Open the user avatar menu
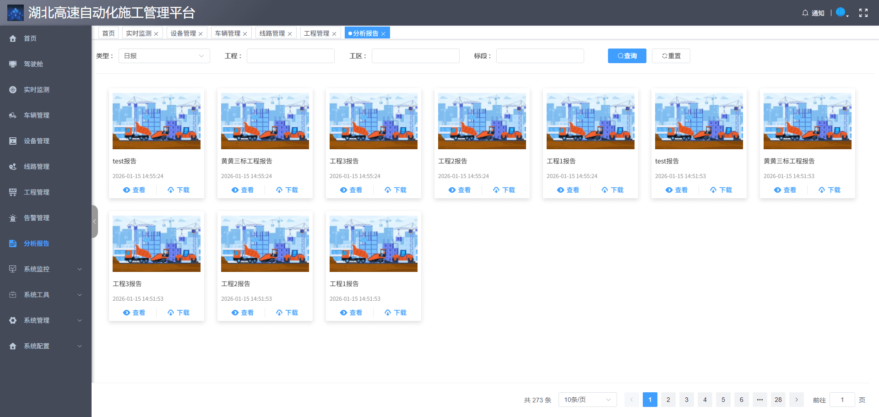Screen dimensions: 879x417 841,12
